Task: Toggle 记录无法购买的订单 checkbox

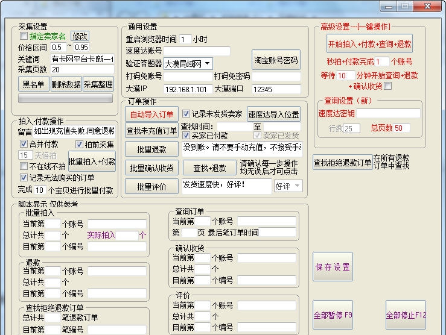Action: 24,178
